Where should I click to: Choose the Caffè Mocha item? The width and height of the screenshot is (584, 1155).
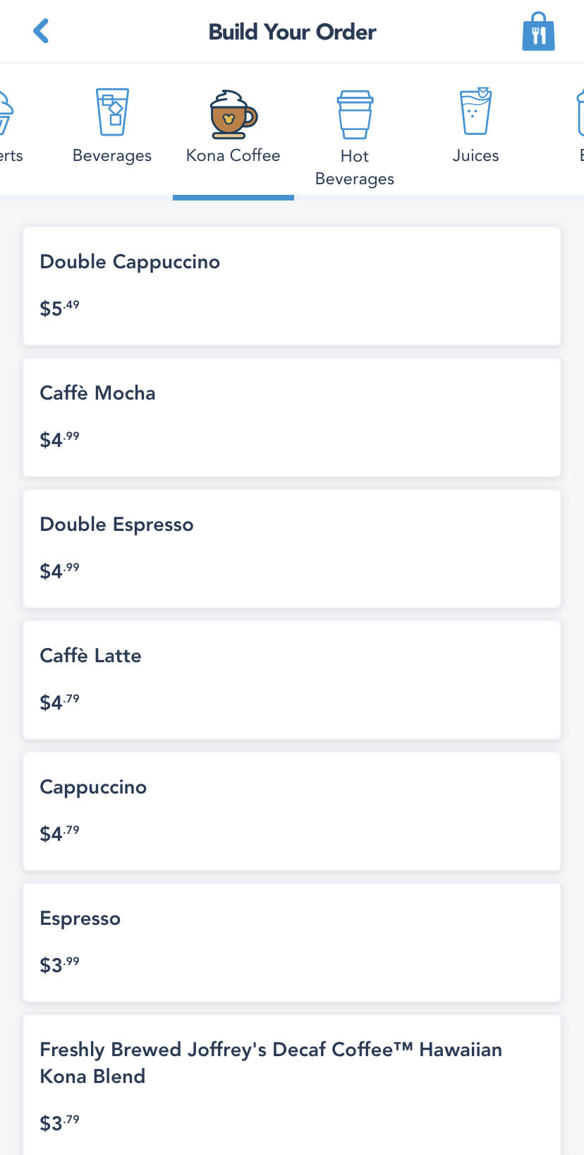[x=292, y=417]
